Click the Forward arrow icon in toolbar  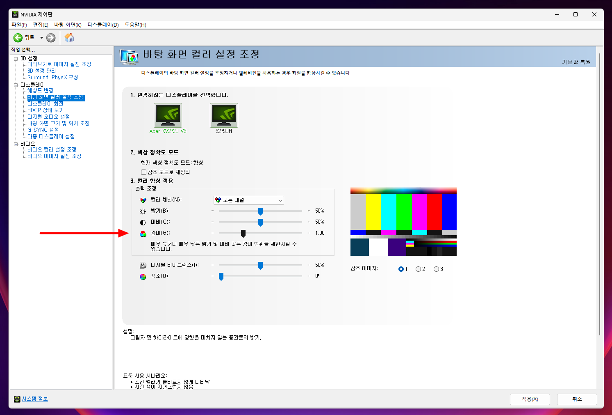51,38
